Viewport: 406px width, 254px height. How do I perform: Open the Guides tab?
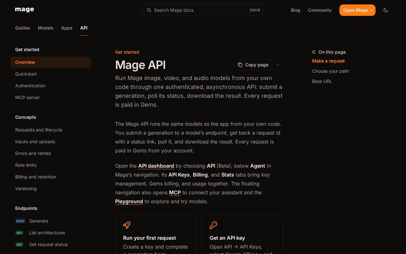pyautogui.click(x=23, y=28)
